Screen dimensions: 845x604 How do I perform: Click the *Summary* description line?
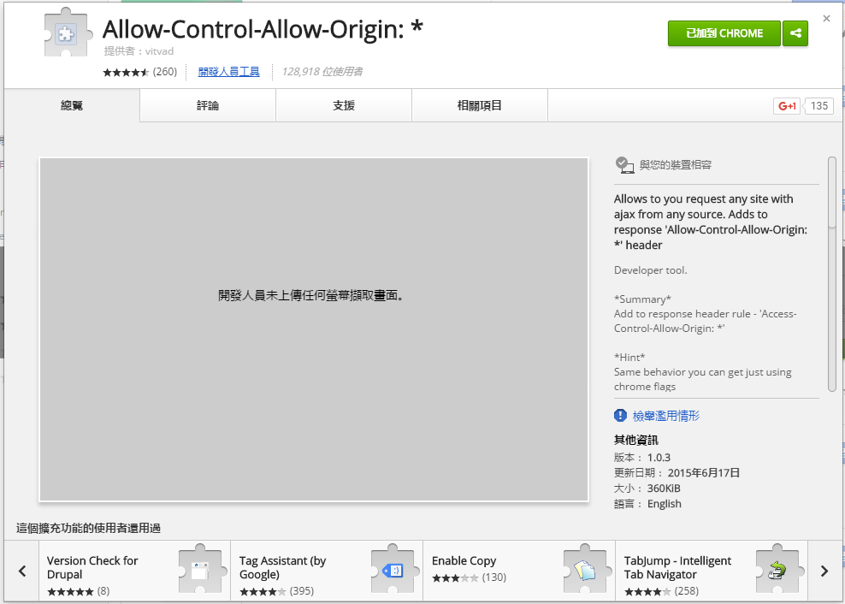[x=642, y=299]
